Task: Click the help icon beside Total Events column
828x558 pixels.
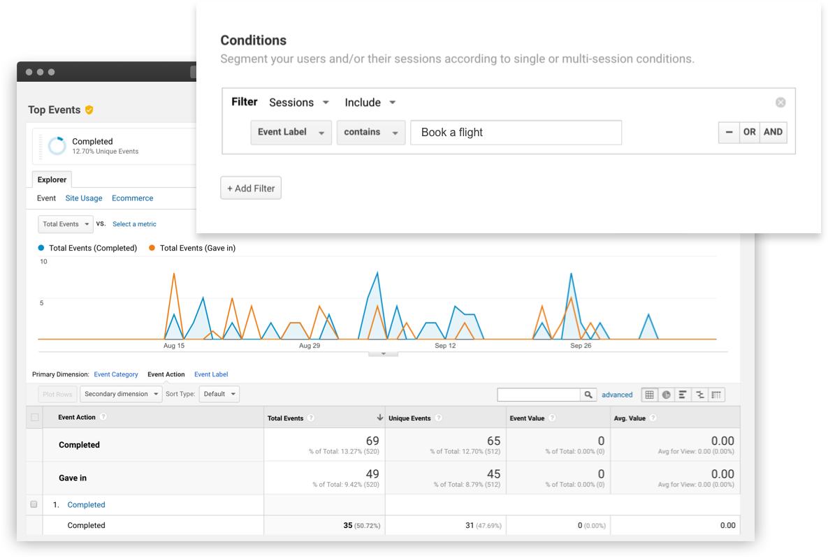Action: [311, 418]
